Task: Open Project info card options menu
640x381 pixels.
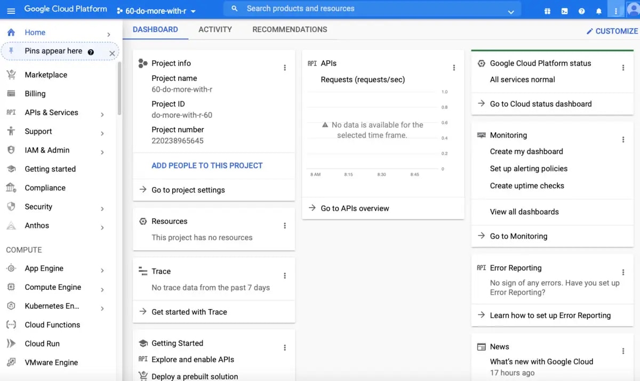Action: (x=285, y=68)
